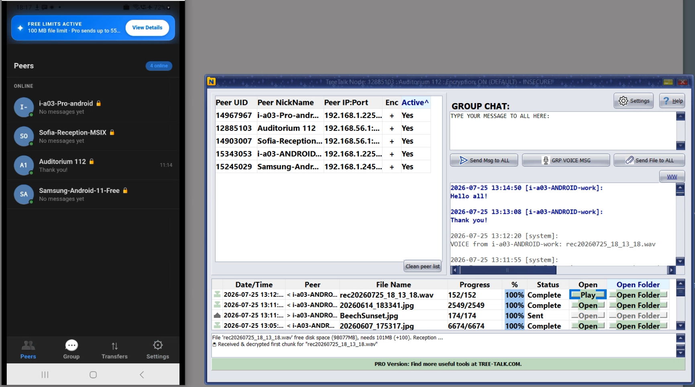Click the lock icon beside Samsung-Android-11-Free
Image resolution: width=695 pixels, height=387 pixels.
tap(125, 190)
